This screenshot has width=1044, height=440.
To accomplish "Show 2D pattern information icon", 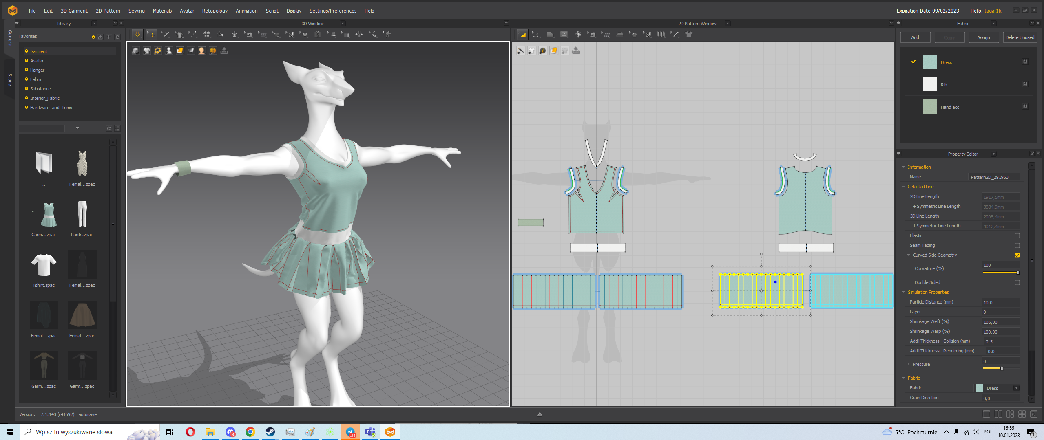I will coord(543,51).
